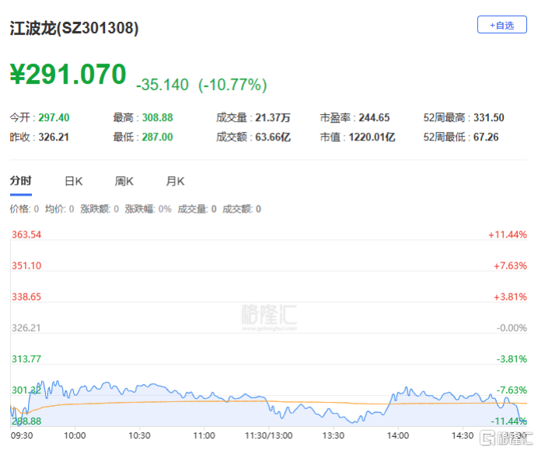Click the 351.10 price axis label
The width and height of the screenshot is (538, 451).
click(x=26, y=265)
